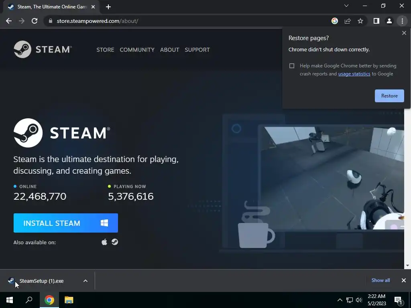
Task: Click the large Steam logo in hero section
Action: (x=62, y=133)
